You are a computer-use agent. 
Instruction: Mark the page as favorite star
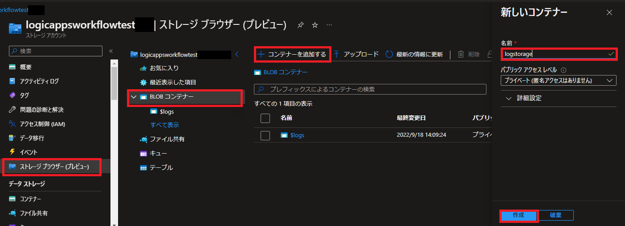click(x=315, y=25)
